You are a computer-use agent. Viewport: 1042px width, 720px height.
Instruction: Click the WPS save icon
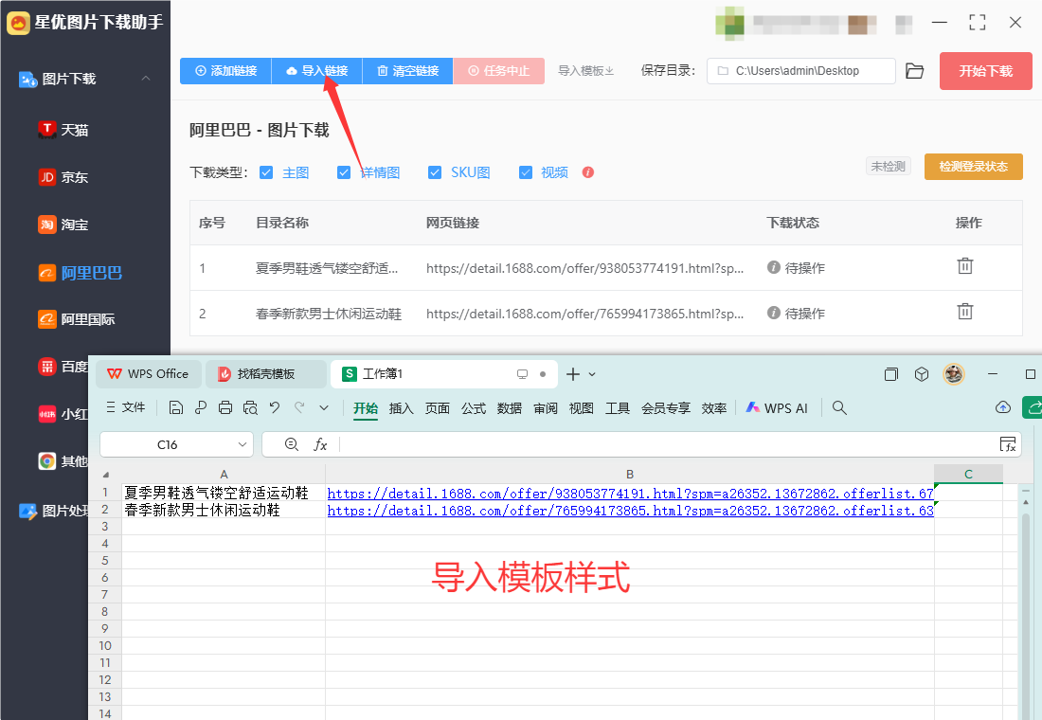(x=176, y=407)
